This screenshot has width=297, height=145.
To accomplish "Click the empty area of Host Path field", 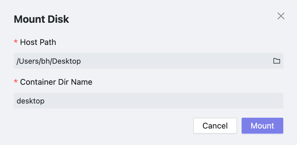I will 171,61.
